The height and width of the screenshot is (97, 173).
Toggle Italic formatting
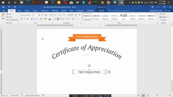pos(25,19)
